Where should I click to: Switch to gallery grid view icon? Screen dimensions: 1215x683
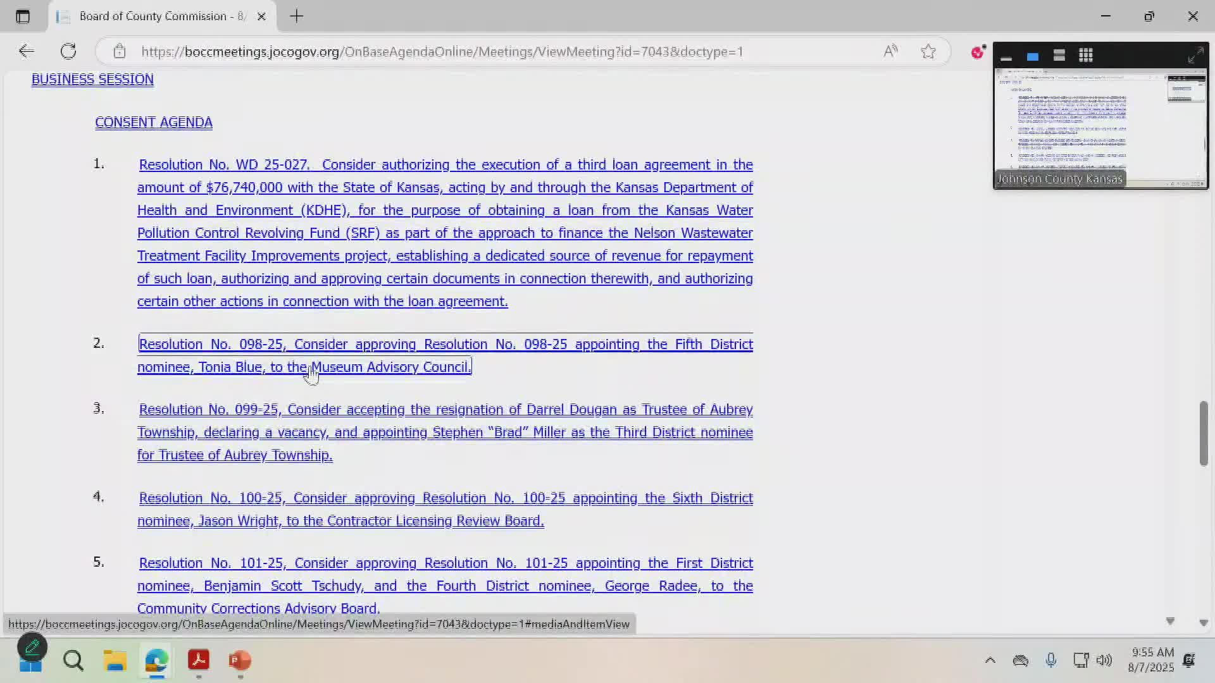(x=1086, y=56)
